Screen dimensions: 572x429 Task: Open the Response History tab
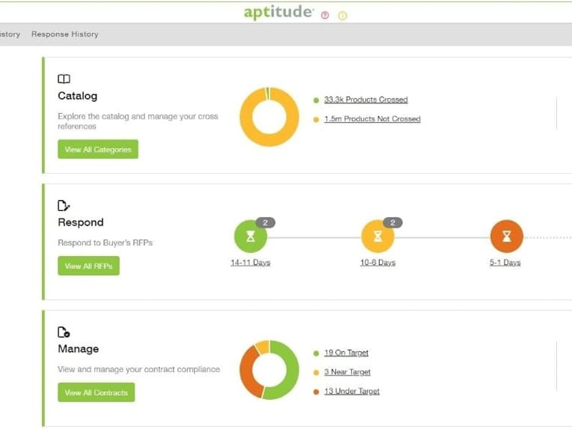[64, 34]
